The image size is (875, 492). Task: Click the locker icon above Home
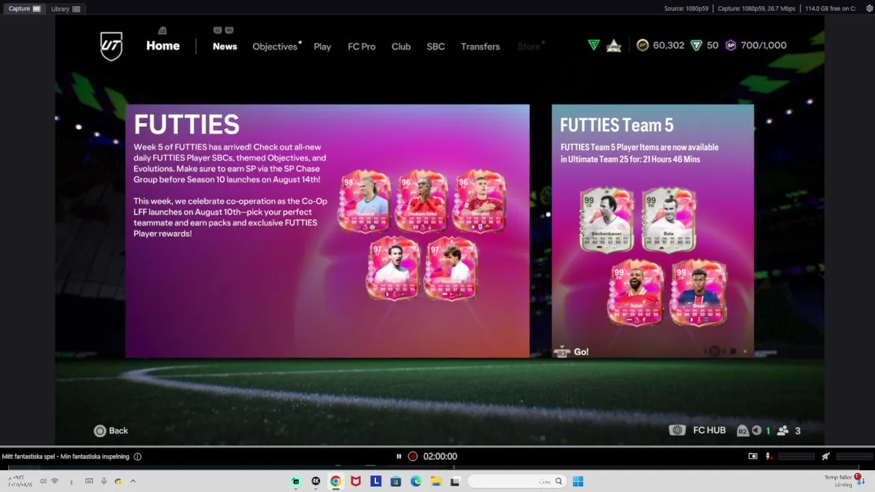click(163, 30)
